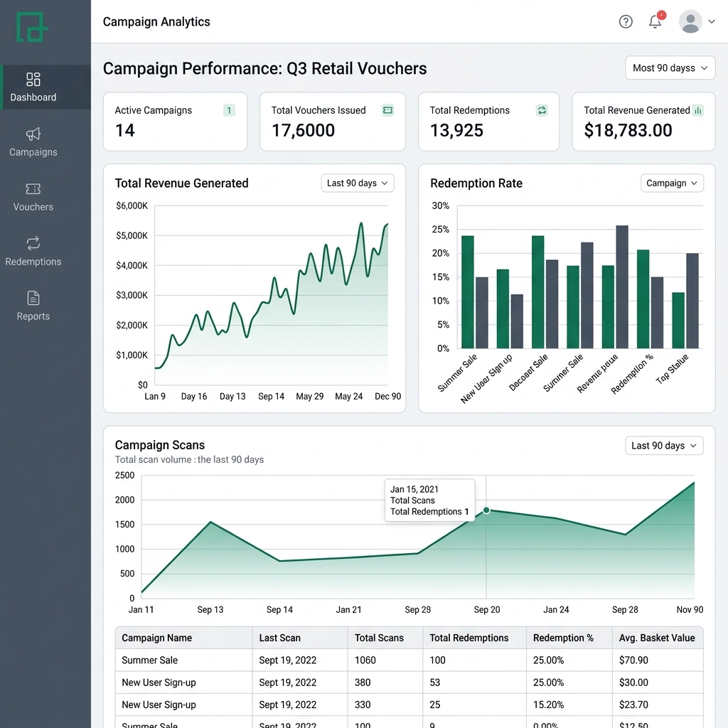This screenshot has height=728, width=728.
Task: Sort by Avg. Basket Value column header
Action: (657, 638)
